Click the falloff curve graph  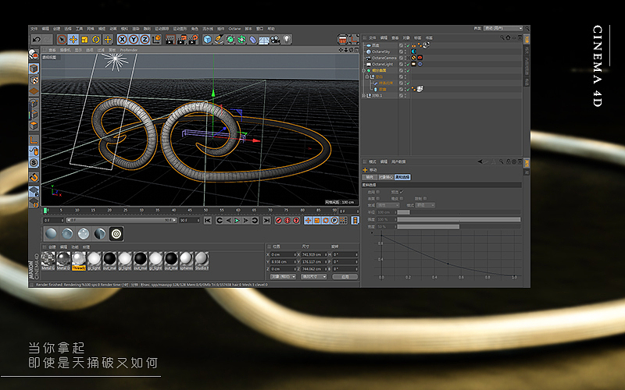click(448, 254)
